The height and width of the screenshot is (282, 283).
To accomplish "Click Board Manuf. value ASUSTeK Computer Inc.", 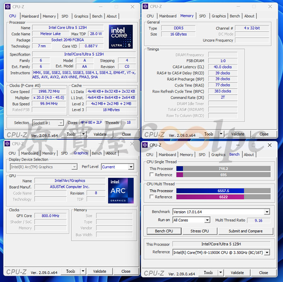I will click(70, 187).
